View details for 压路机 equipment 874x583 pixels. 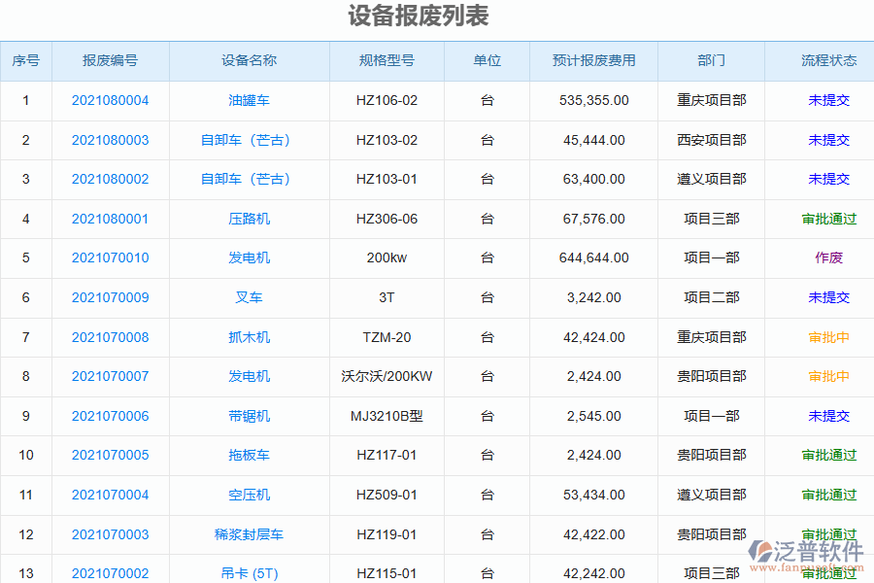249,219
